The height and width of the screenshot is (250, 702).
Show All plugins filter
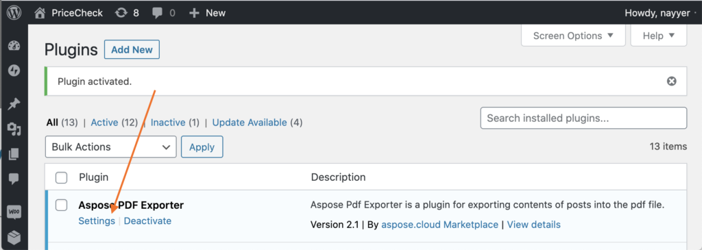(52, 123)
